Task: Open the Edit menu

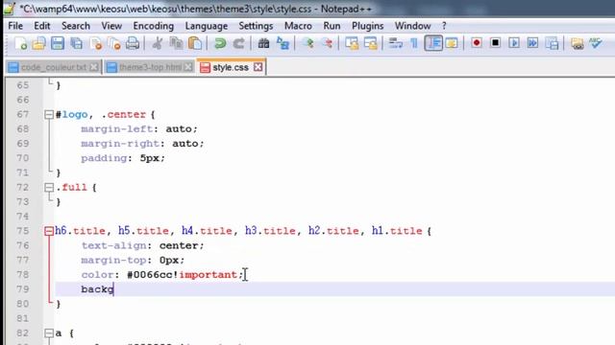Action: pyautogui.click(x=42, y=26)
